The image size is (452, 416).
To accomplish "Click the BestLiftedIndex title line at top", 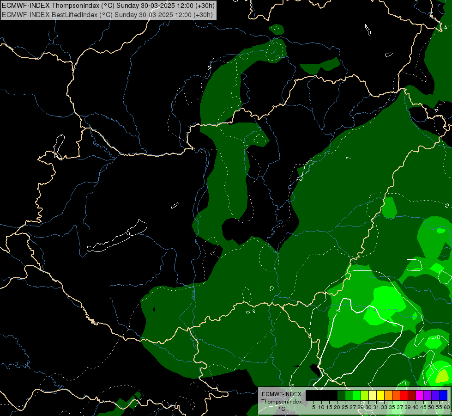I will click(x=107, y=15).
